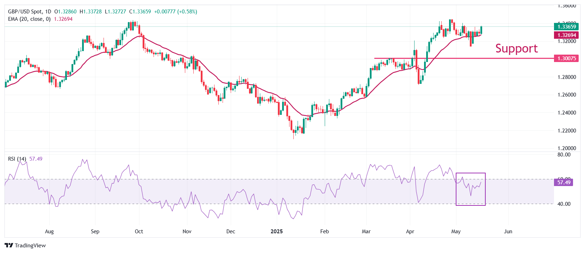Select the purple rectangle on the RSI pane
Image resolution: width=585 pixels, height=253 pixels.
point(471,173)
